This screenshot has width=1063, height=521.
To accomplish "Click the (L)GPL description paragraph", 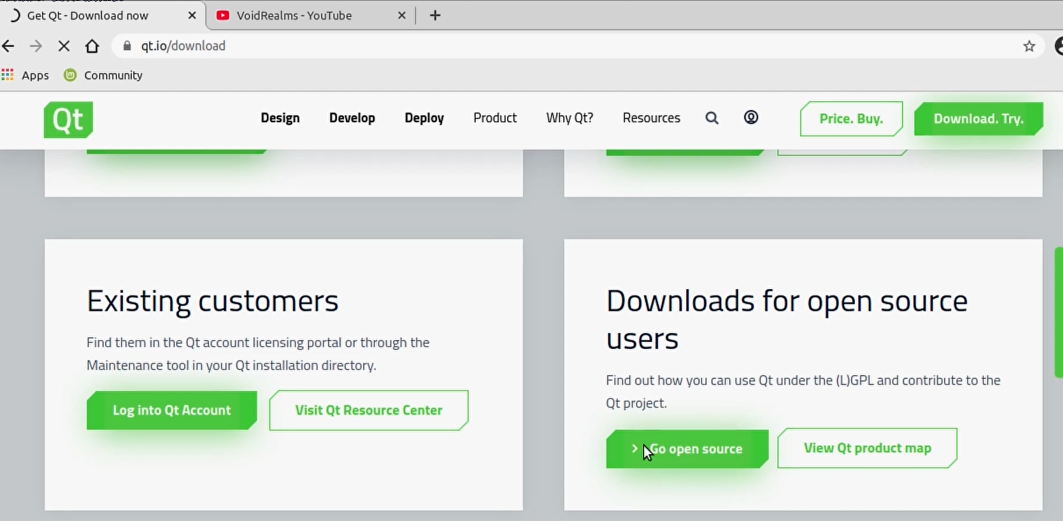I will pos(803,392).
